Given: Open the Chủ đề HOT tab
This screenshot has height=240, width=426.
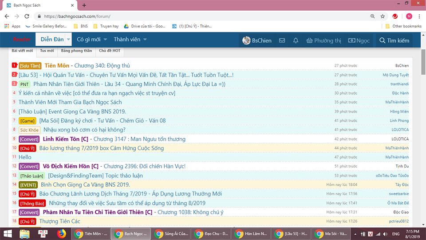Looking at the screenshot, I should coord(109,51).
